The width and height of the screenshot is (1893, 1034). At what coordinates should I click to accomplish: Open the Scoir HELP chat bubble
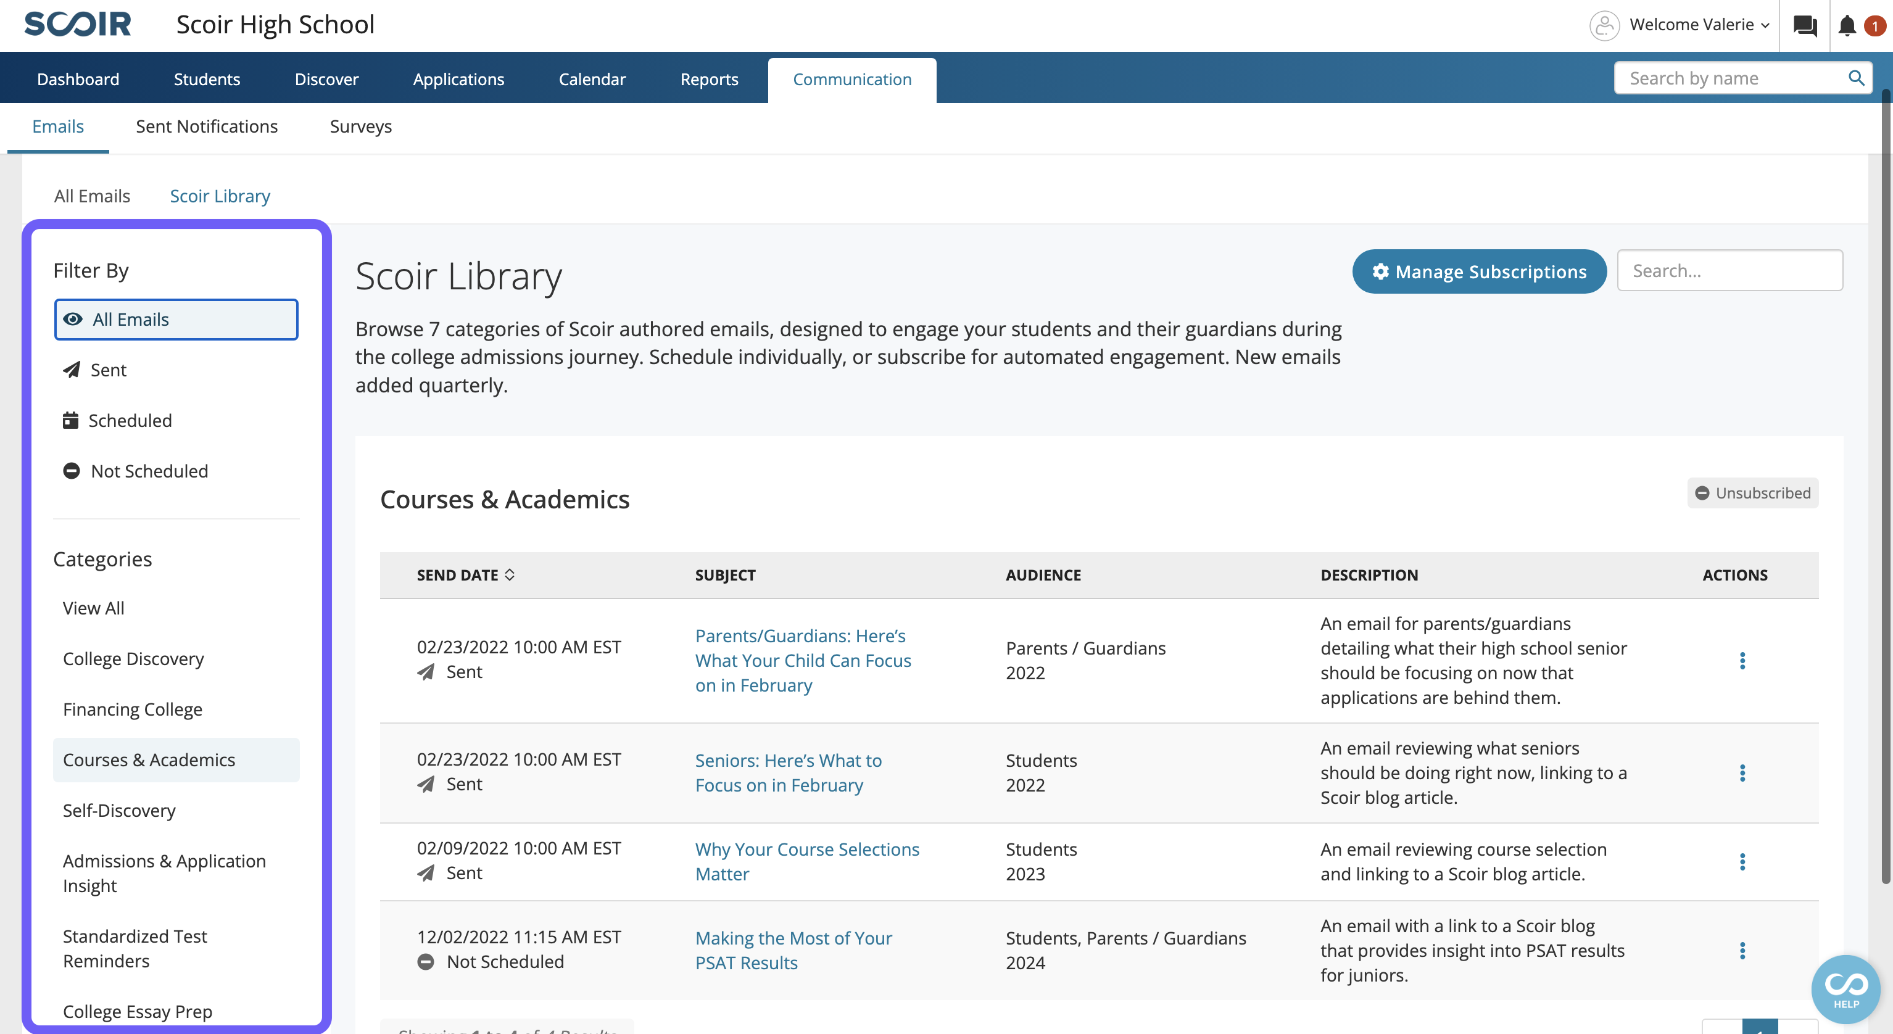pos(1845,988)
